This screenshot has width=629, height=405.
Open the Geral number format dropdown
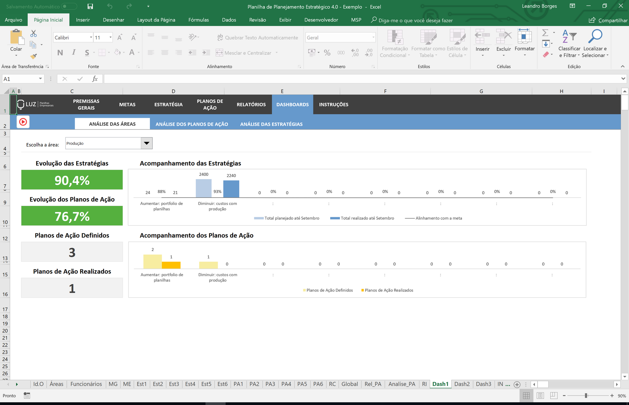point(373,37)
